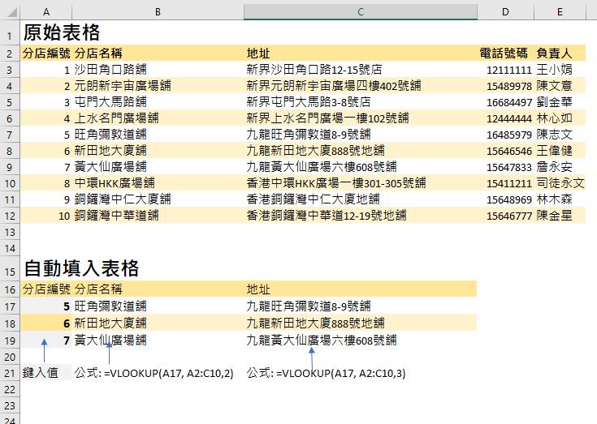Select row 13 header
This screenshot has width=597, height=424.
pos(9,232)
